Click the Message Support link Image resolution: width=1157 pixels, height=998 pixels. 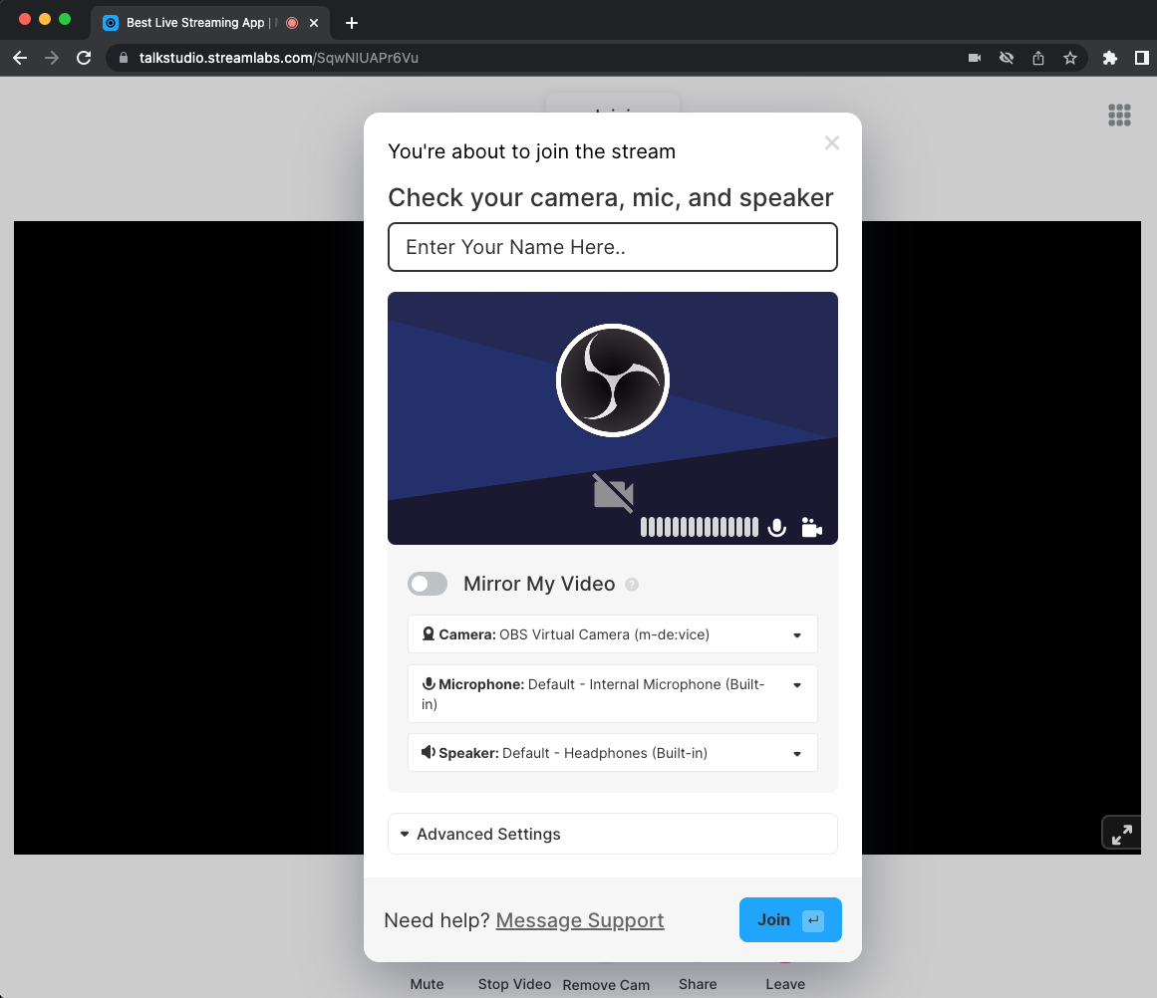click(x=580, y=919)
